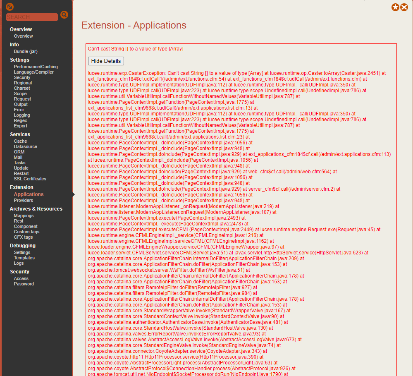
Task: Open Tasks service page
Action: point(20,163)
